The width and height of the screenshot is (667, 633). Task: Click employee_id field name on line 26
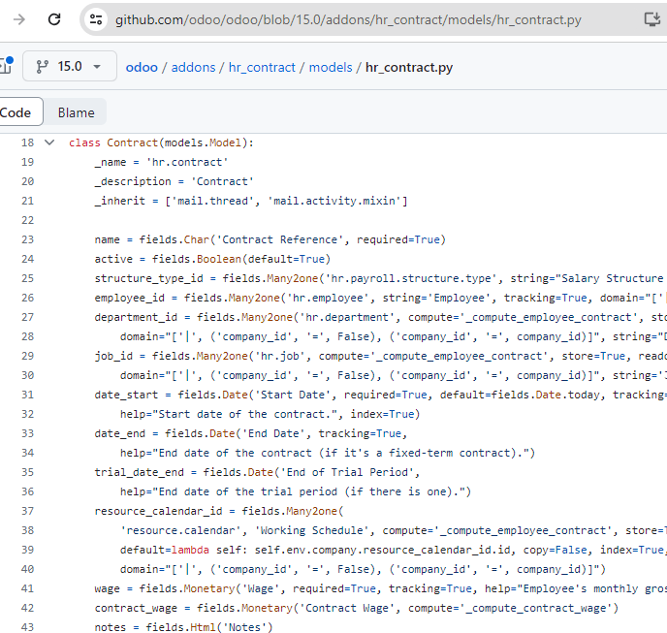[x=129, y=298]
